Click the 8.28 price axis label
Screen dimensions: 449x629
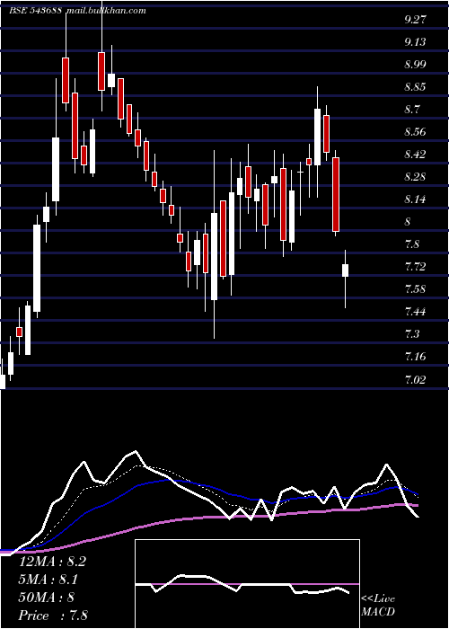(415, 176)
